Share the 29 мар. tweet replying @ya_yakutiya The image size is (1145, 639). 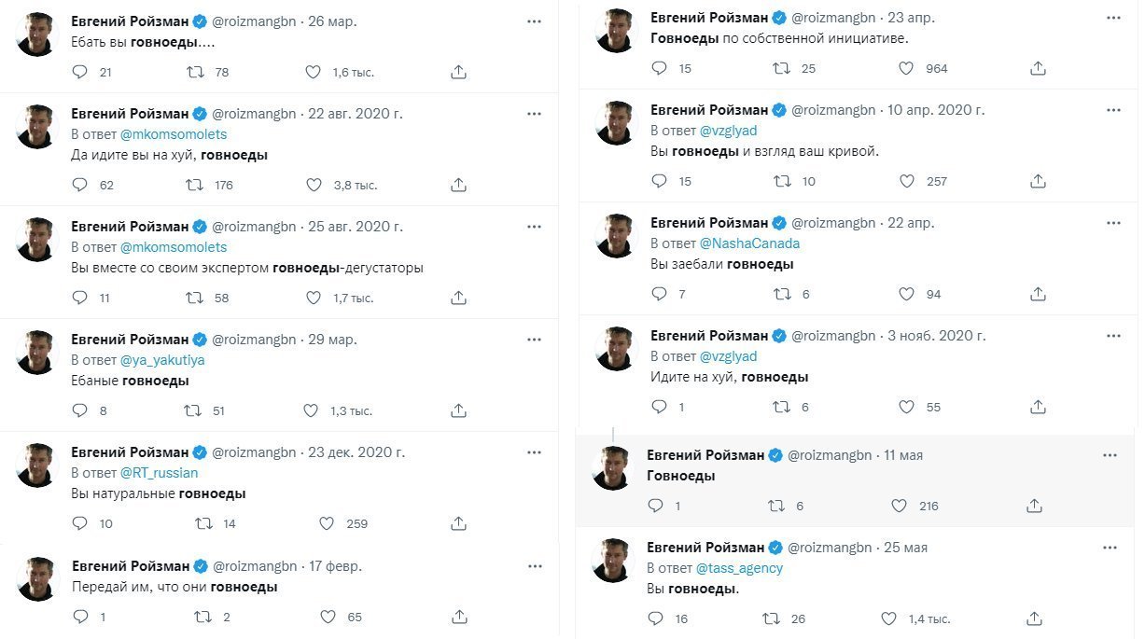click(x=458, y=410)
